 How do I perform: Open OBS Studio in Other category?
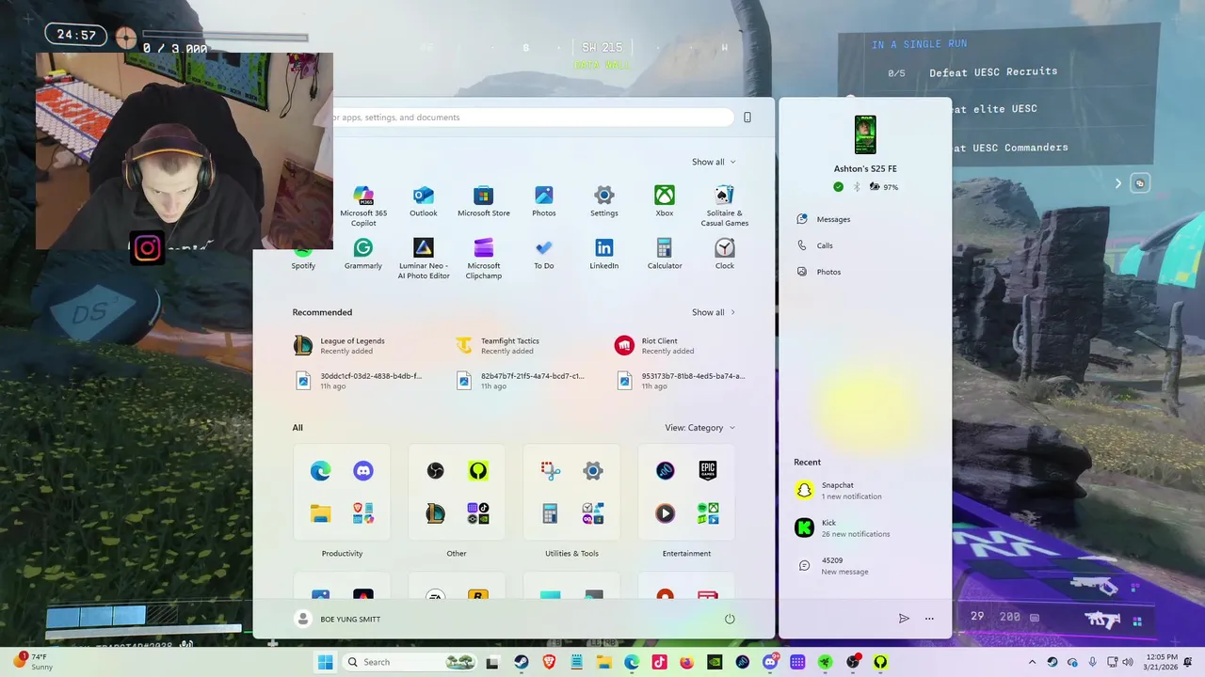tap(435, 471)
